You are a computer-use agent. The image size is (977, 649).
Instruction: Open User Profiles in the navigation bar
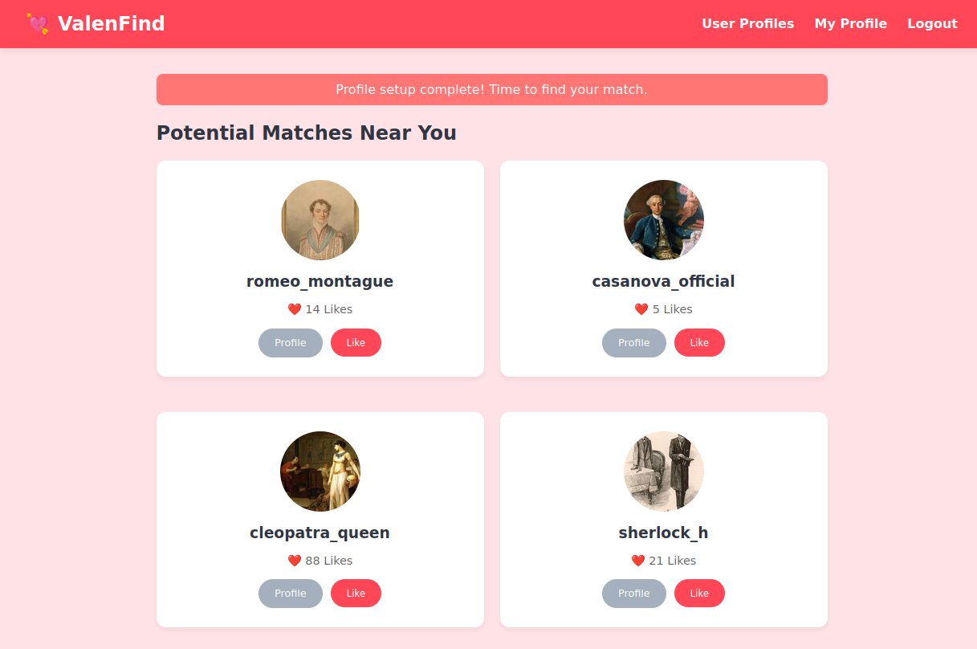coord(747,24)
